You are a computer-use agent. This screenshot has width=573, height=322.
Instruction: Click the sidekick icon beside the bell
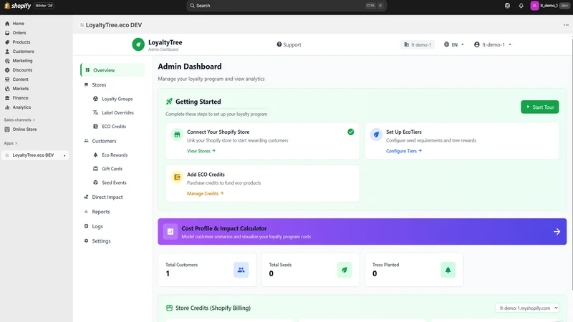(x=507, y=6)
